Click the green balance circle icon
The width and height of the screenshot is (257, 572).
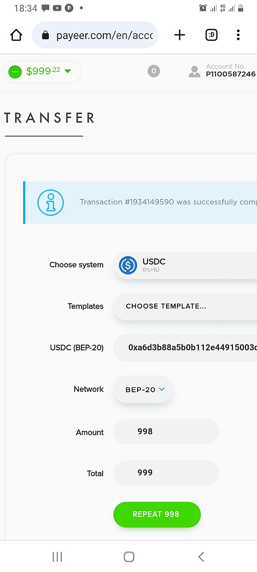pyautogui.click(x=15, y=72)
